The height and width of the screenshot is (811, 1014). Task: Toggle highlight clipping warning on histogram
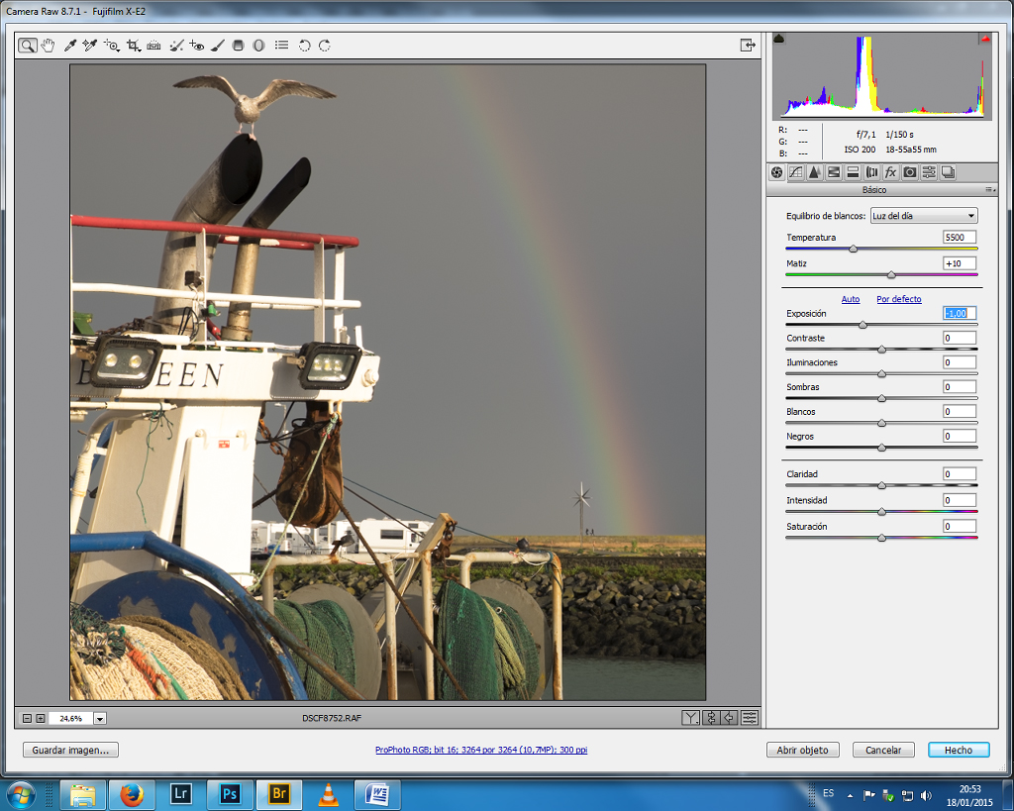pos(985,39)
